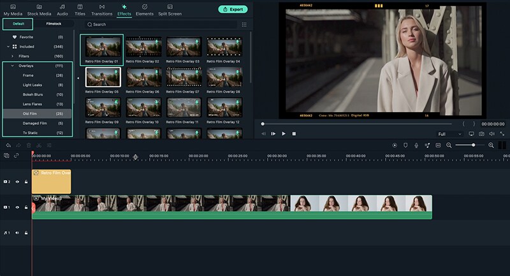Adjust preview volume via the speaker icon
Screen dimensions: 510x276
click(492, 134)
